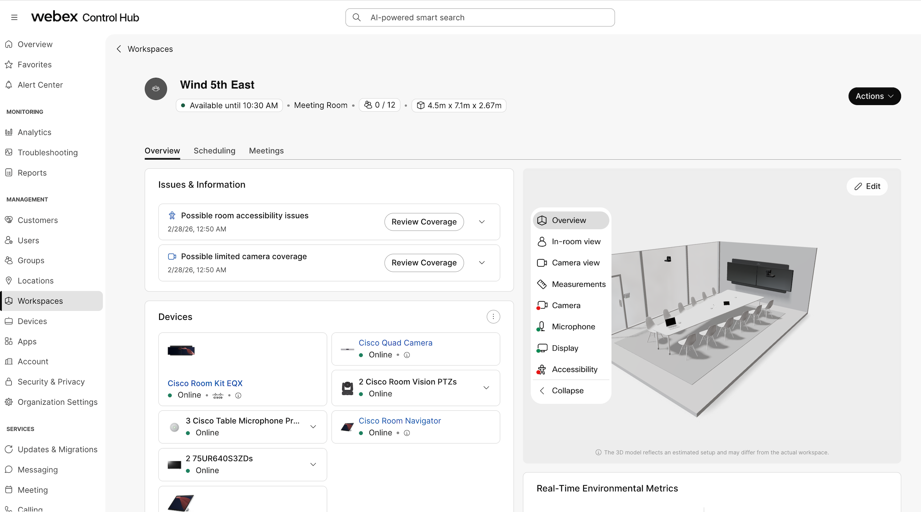Switch to the Scheduling tab
Viewport: 921px width, 512px height.
click(x=215, y=151)
